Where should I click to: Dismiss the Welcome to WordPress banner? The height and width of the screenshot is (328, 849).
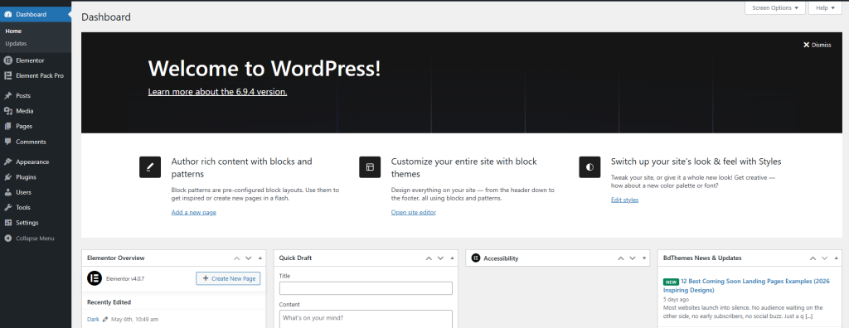[x=817, y=45]
